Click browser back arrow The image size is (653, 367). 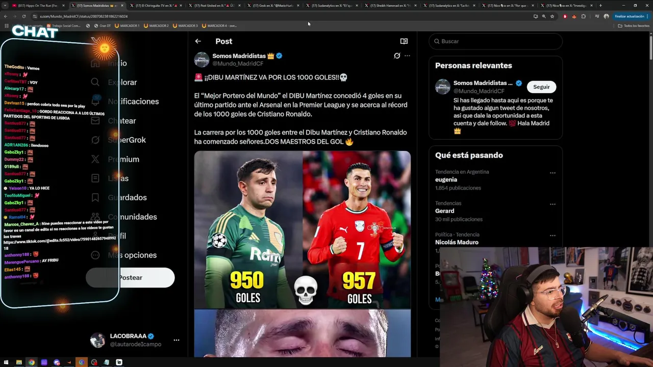[x=6, y=16]
